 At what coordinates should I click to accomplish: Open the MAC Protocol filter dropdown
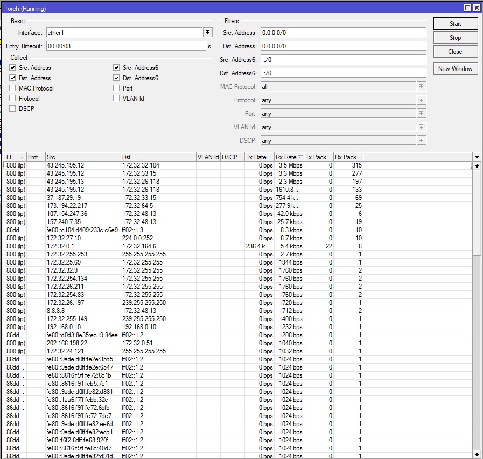(x=421, y=87)
